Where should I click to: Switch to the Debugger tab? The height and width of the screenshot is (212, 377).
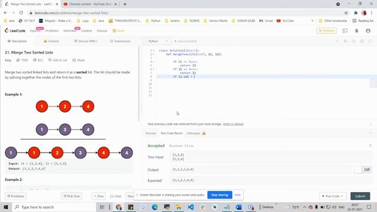click(x=196, y=133)
